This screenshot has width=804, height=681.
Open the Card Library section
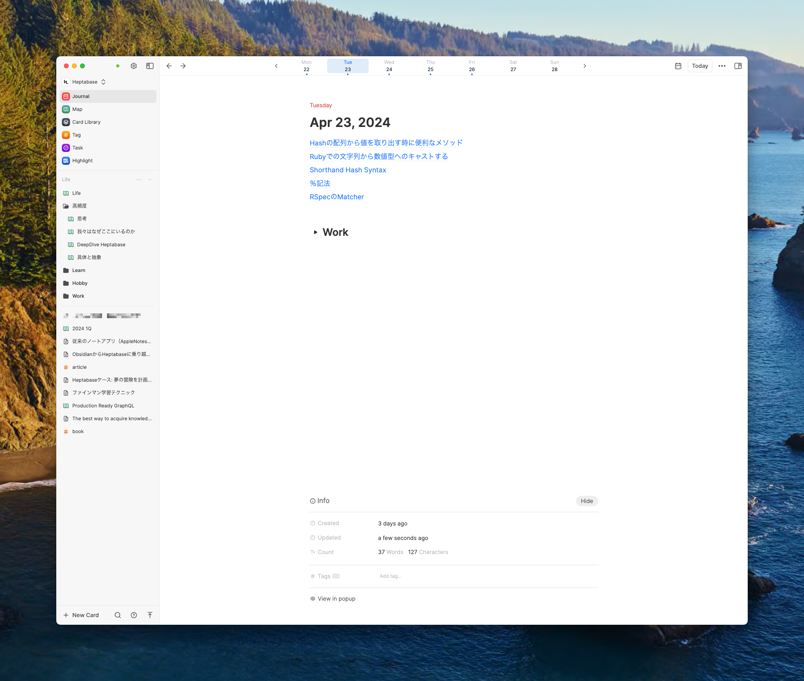click(86, 122)
